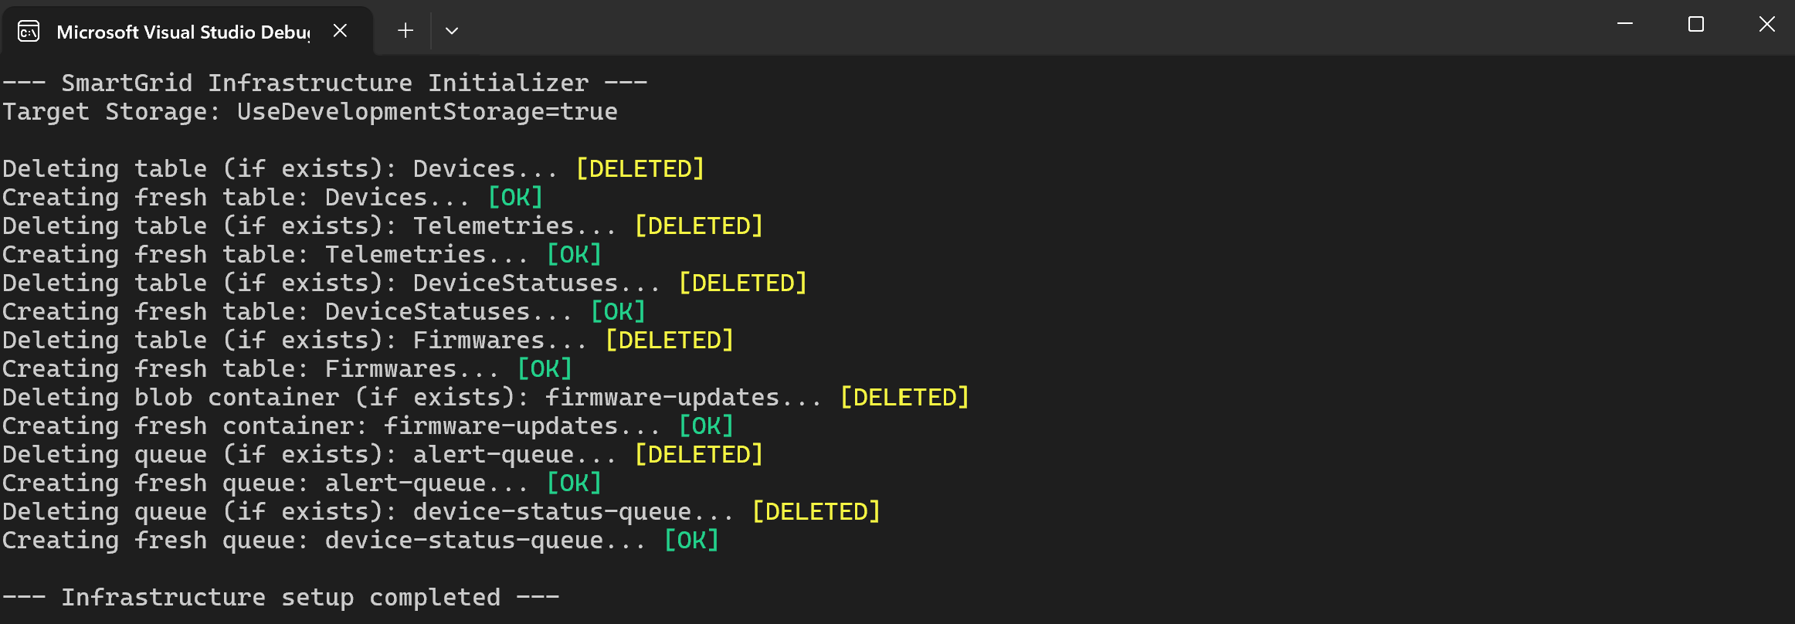Click the Infrastructure setup completed line
The height and width of the screenshot is (624, 1795).
click(280, 597)
